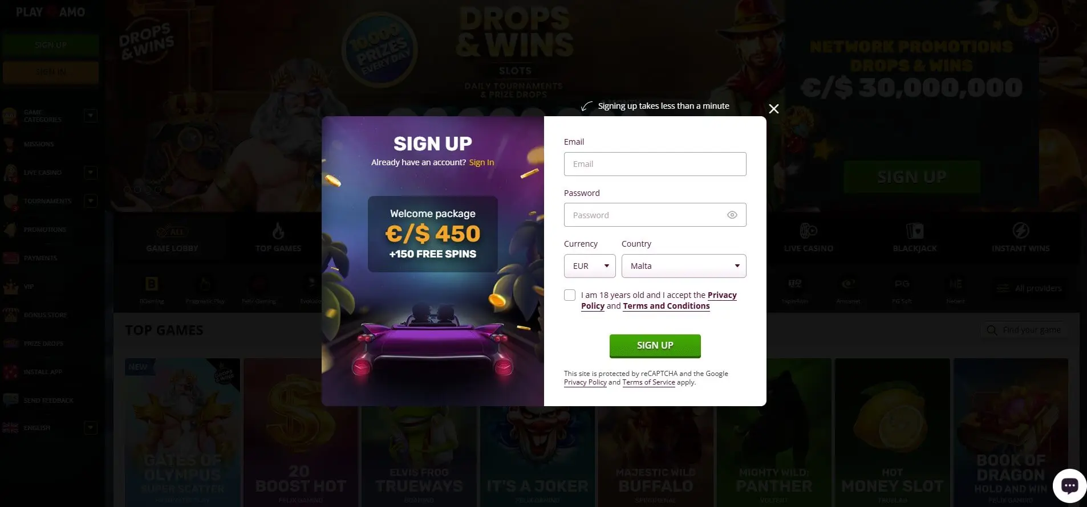Open the Terms and Conditions link

tap(666, 306)
